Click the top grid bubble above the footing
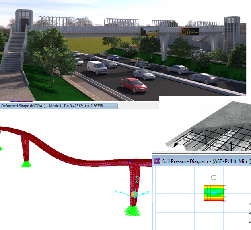This screenshot has width=251, height=230. [x=214, y=177]
